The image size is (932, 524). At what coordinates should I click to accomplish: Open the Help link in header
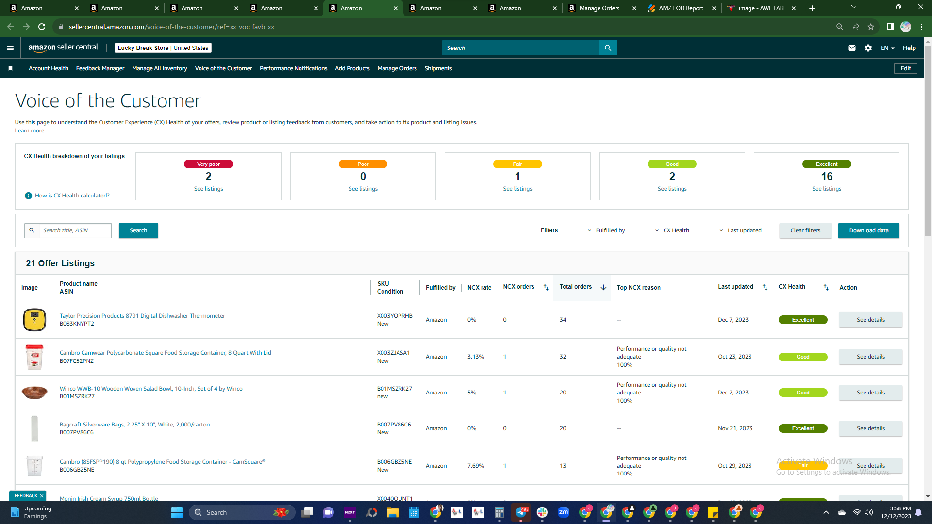[x=909, y=48]
